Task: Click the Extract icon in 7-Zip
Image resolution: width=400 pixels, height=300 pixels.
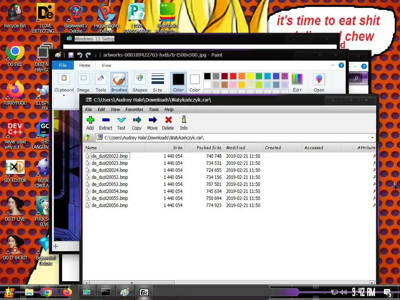Action: point(105,123)
